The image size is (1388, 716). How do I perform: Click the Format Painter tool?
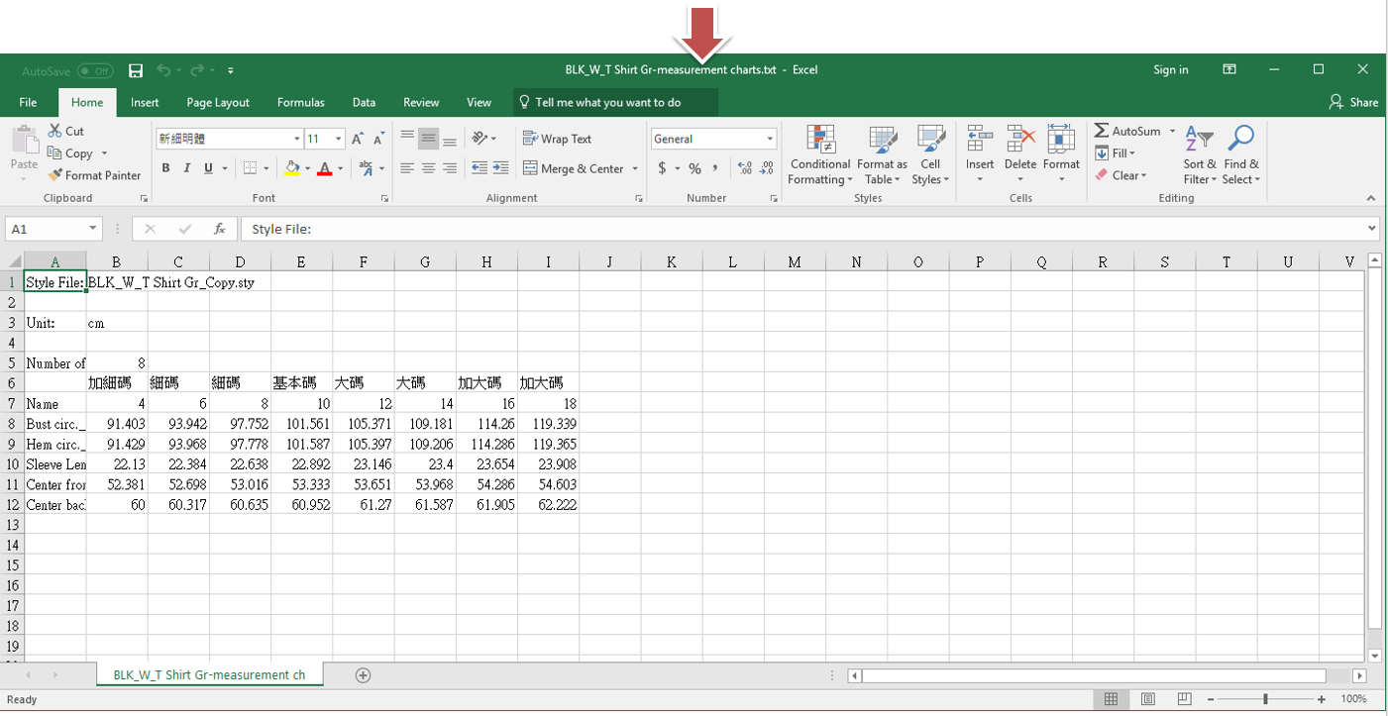(x=94, y=175)
